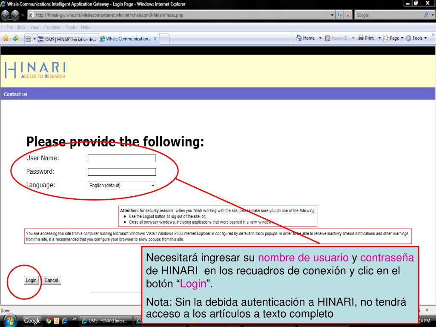Viewport: 436px width, 327px height.
Task: Click the User Name input field
Action: point(122,158)
